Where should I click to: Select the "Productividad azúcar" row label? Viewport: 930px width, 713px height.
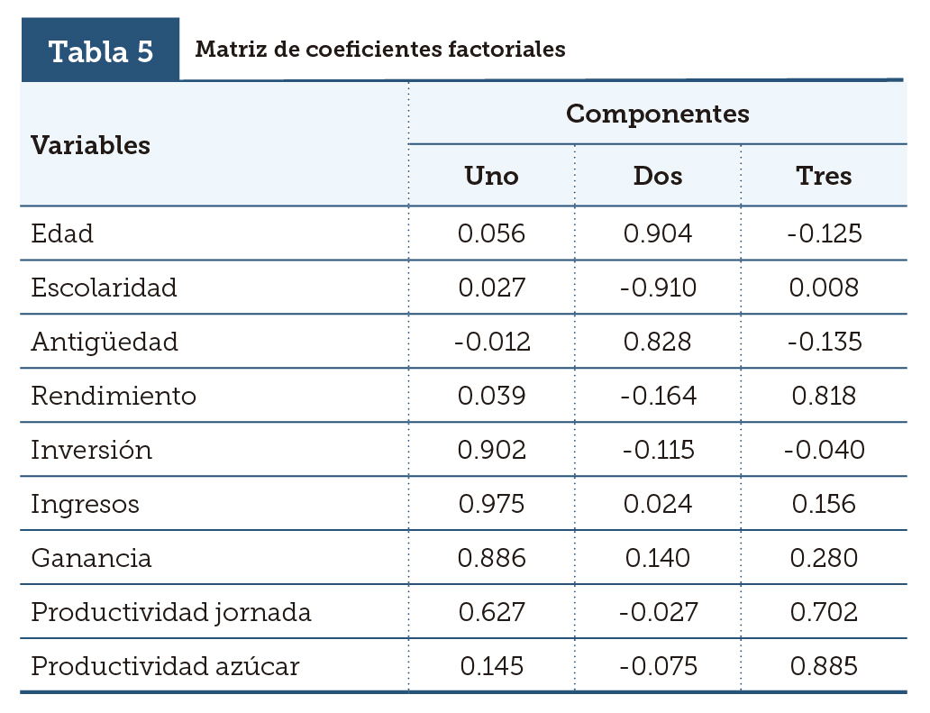point(165,666)
